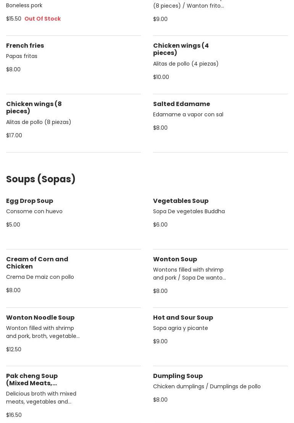Image resolution: width=294 pixels, height=423 pixels.
Task: Click the Out Of Stock label
Action: [x=42, y=19]
